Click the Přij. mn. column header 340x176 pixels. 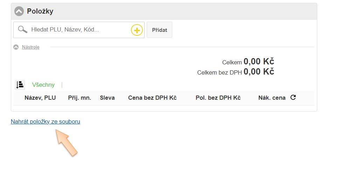pyautogui.click(x=79, y=98)
